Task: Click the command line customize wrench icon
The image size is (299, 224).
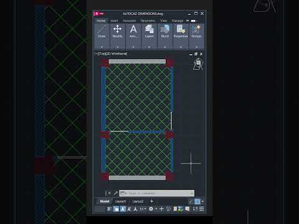Action: (115, 193)
